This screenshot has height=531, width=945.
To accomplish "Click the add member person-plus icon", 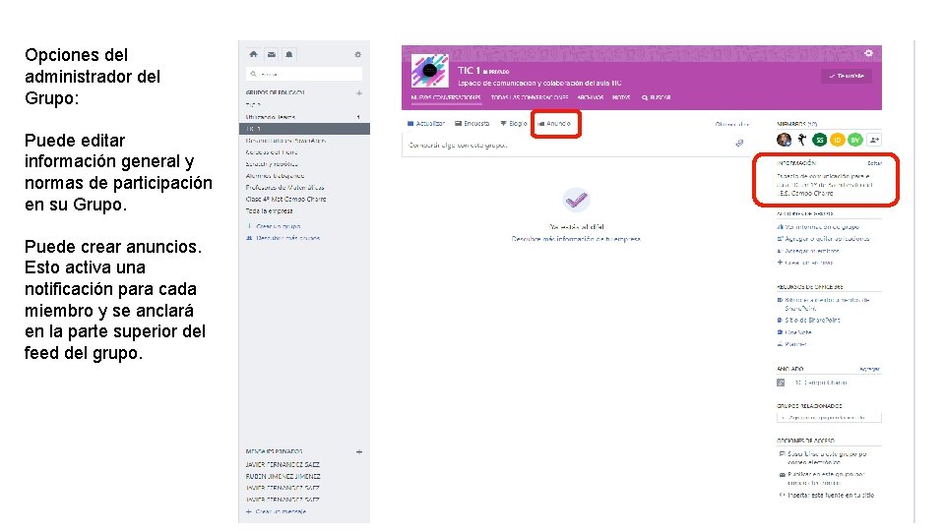I will point(874,140).
